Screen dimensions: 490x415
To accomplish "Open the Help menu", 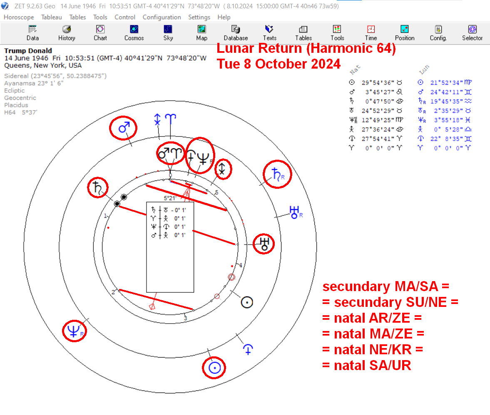I will pyautogui.click(x=224, y=17).
